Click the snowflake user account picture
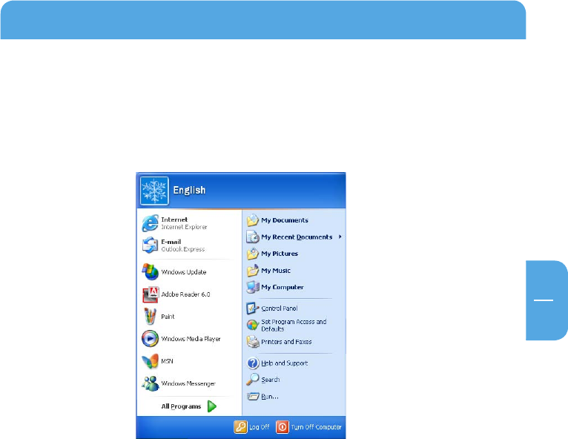Screen dimensions: 568x439 tap(154, 191)
